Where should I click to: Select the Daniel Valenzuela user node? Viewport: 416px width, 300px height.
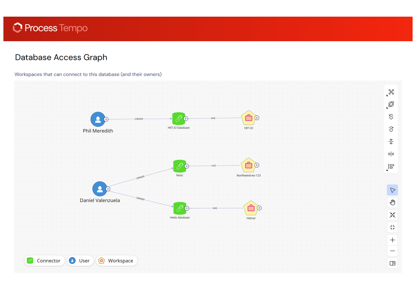(100, 189)
